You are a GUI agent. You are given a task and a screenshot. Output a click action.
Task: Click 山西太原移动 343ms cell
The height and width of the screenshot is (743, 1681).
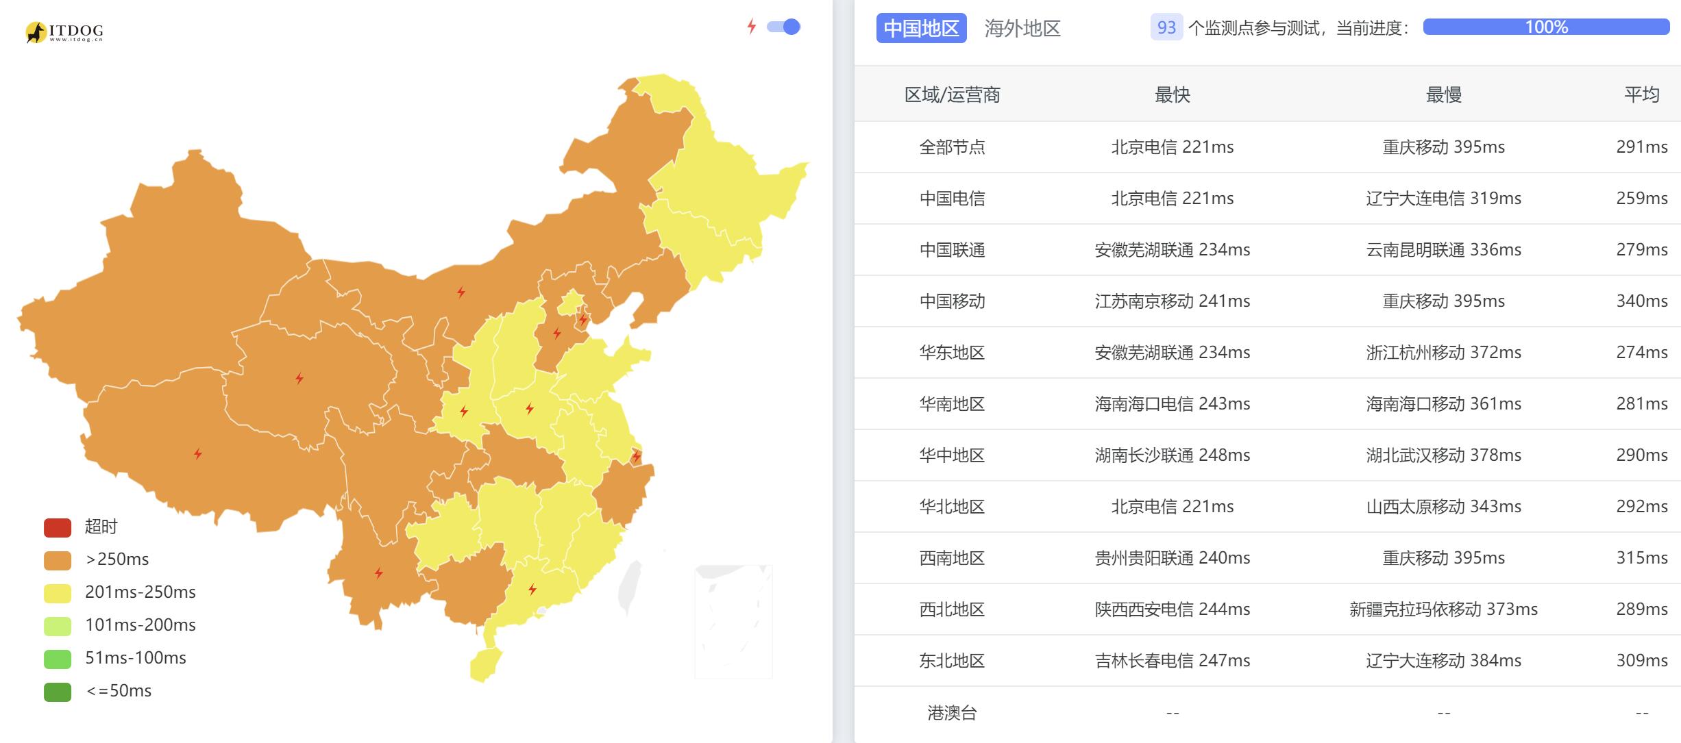click(x=1444, y=506)
